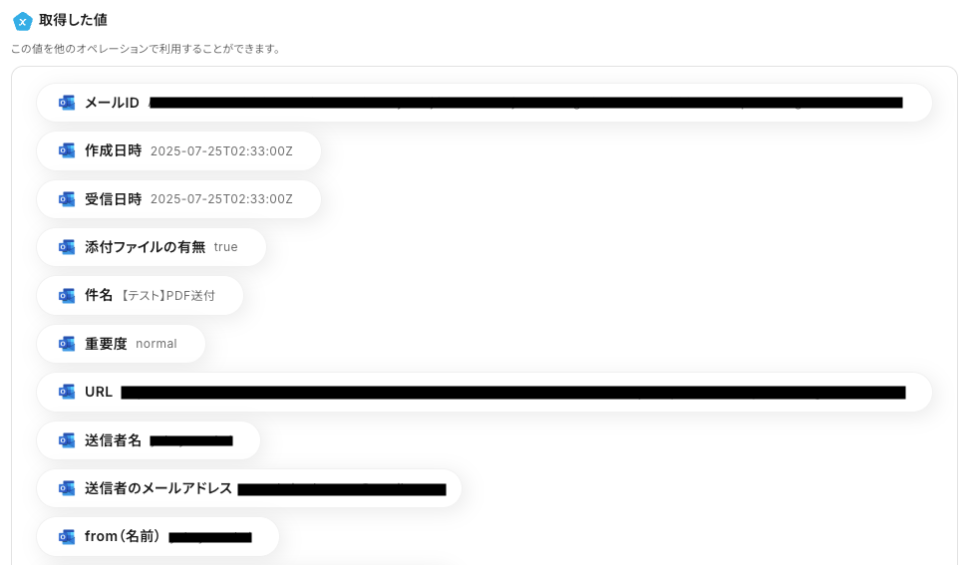Click the Outlook icon beside 件名

pos(67,295)
